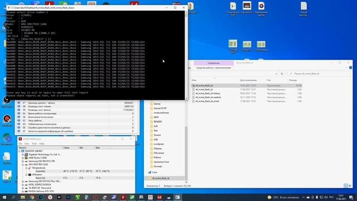
Task: Select the 0C Часы работы row
Action: point(76,121)
